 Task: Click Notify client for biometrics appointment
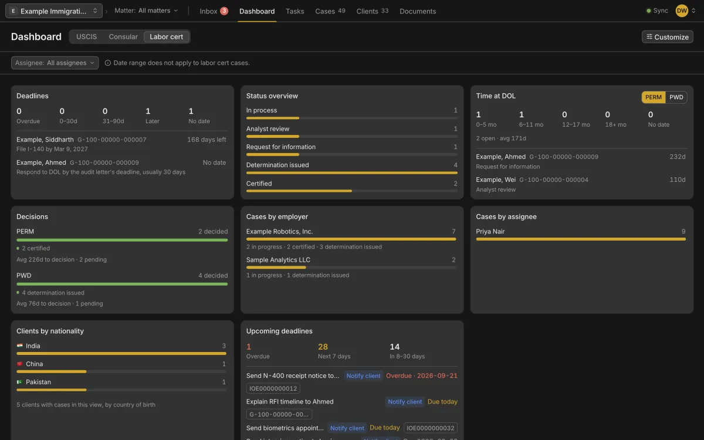[x=347, y=428]
